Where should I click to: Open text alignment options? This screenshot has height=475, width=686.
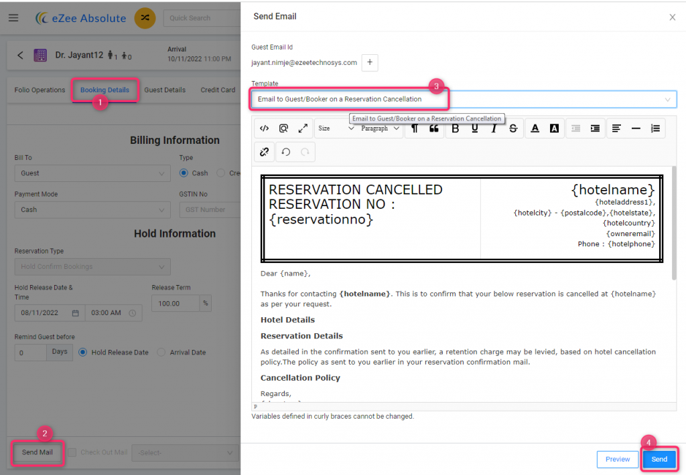tap(616, 128)
